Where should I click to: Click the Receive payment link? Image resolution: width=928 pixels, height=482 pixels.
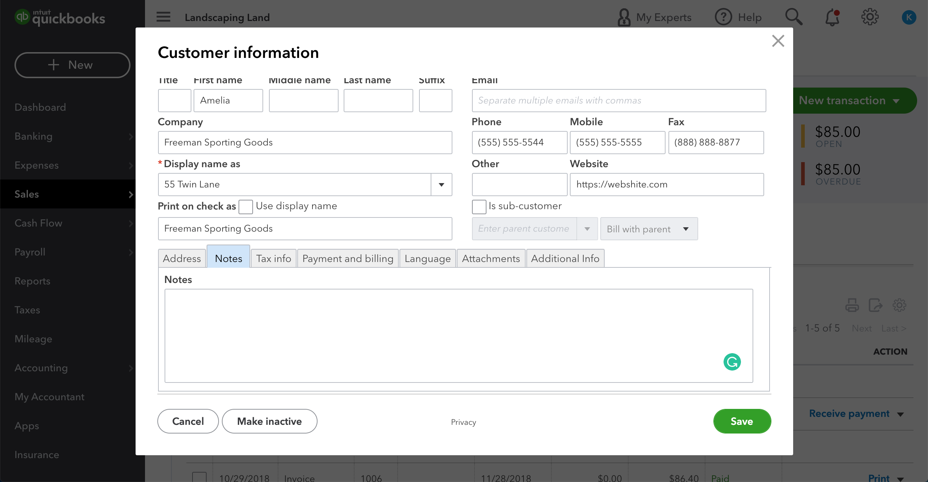click(849, 414)
